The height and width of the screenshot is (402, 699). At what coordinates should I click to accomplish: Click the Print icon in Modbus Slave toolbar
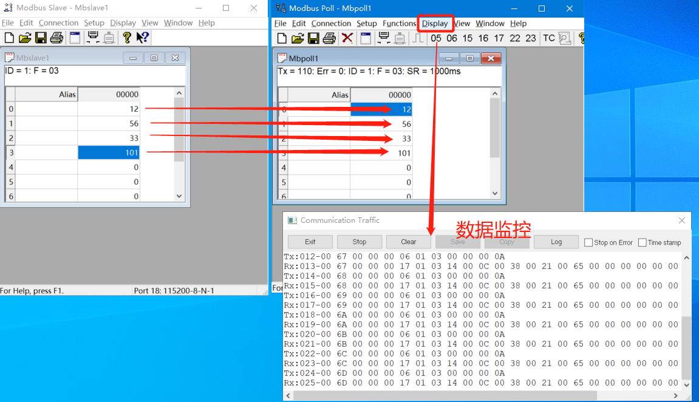click(x=56, y=38)
